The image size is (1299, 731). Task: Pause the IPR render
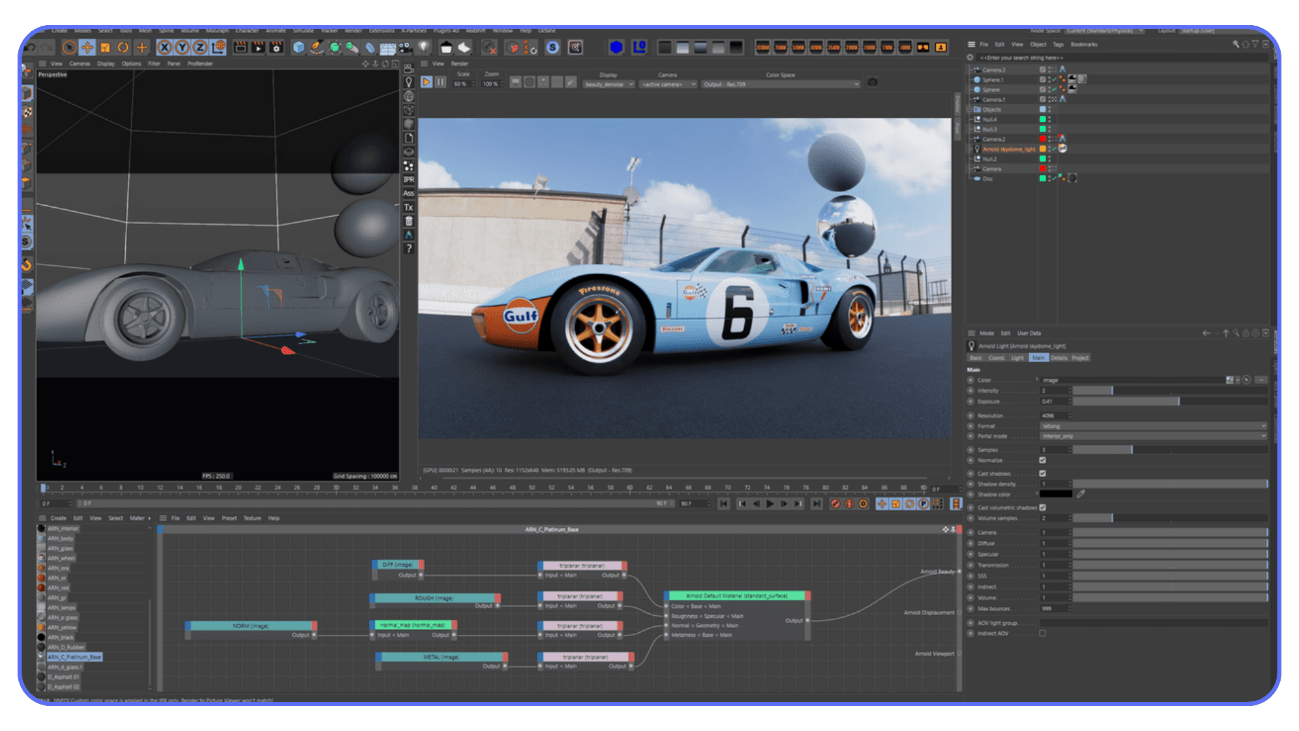click(x=441, y=82)
